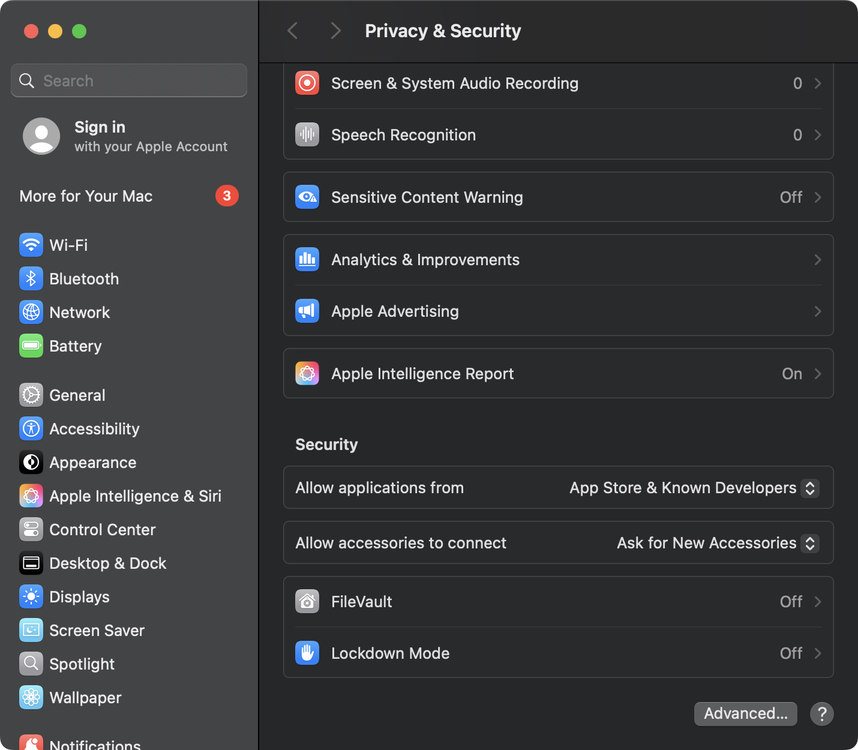Click the Speech Recognition count 0
The image size is (858, 750).
tap(797, 135)
